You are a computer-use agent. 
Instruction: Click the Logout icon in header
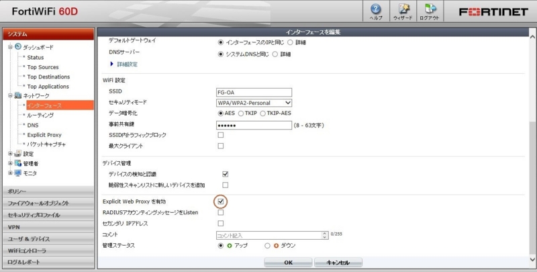tap(430, 11)
